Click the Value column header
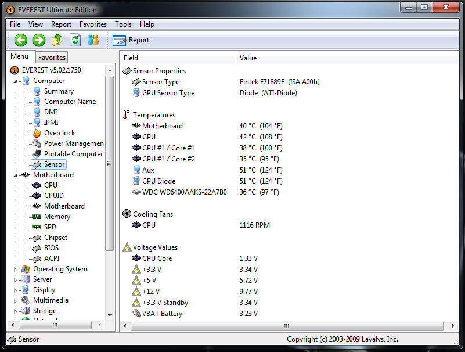Screen dimensions: 465x352 (x=248, y=58)
